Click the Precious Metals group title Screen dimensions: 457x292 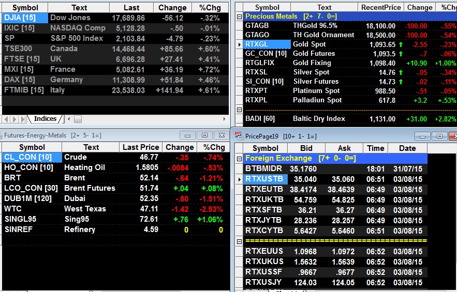271,17
